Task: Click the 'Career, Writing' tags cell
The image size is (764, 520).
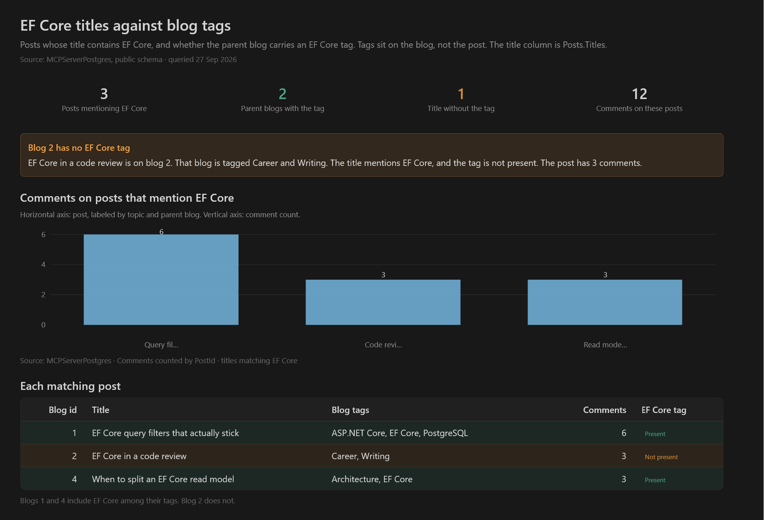Action: coord(361,456)
